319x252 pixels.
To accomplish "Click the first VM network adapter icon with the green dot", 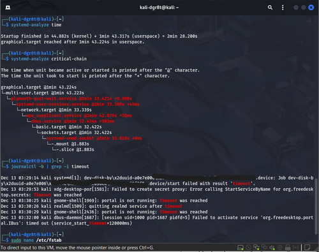I will click(x=256, y=248).
